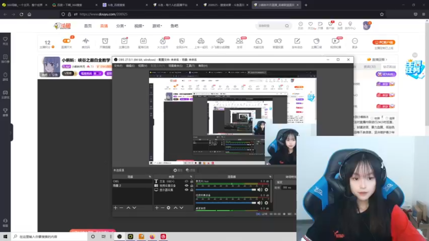
Task: Open the audio waveform icon in streamer toolbar
Action: point(86,41)
